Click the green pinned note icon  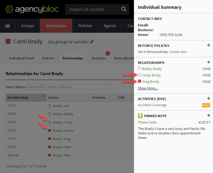pos(140,116)
